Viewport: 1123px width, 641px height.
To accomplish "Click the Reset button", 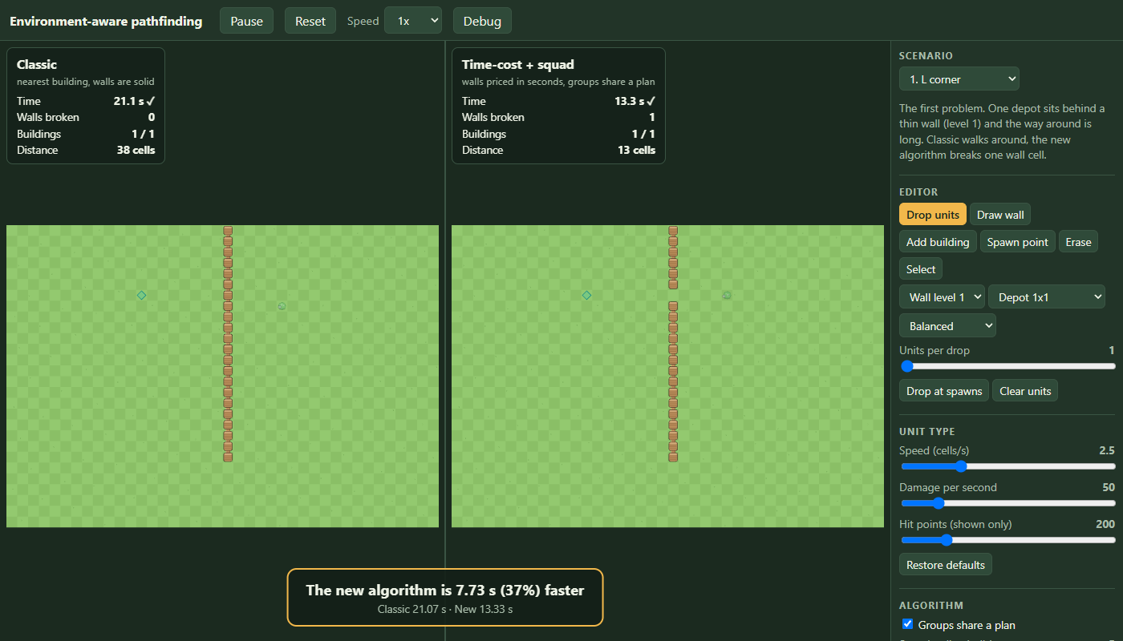I will tap(310, 21).
